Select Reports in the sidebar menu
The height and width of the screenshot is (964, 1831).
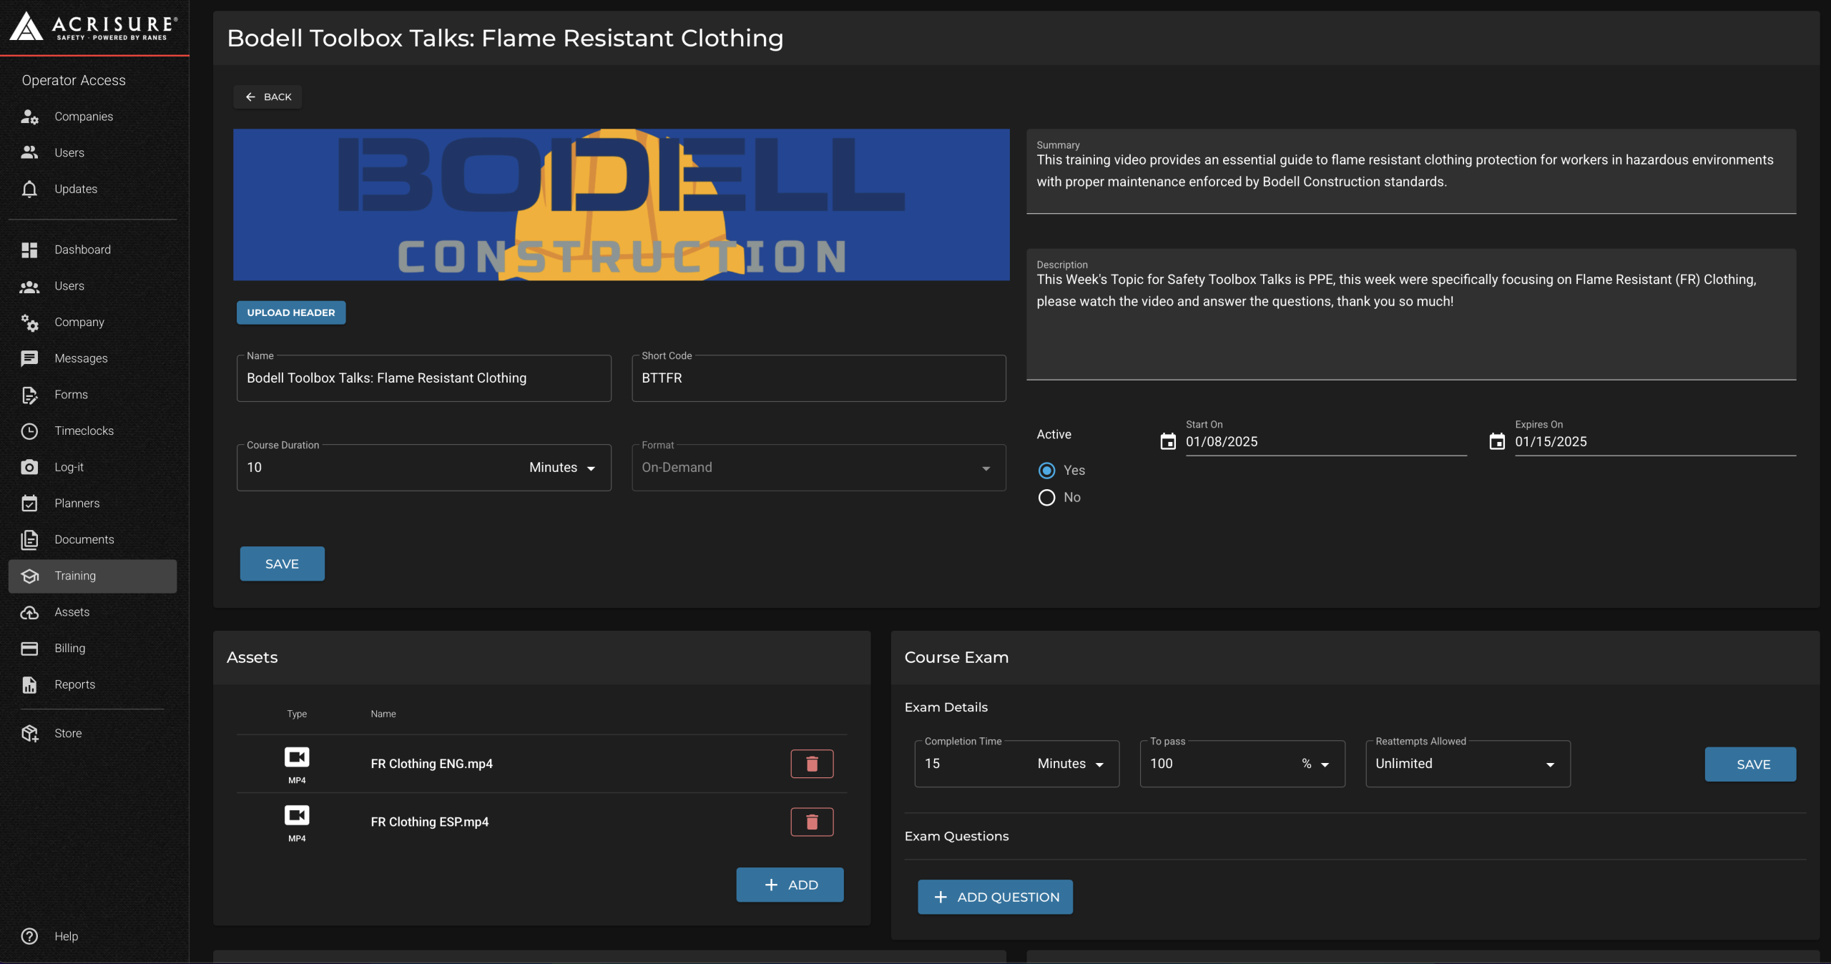[92, 684]
